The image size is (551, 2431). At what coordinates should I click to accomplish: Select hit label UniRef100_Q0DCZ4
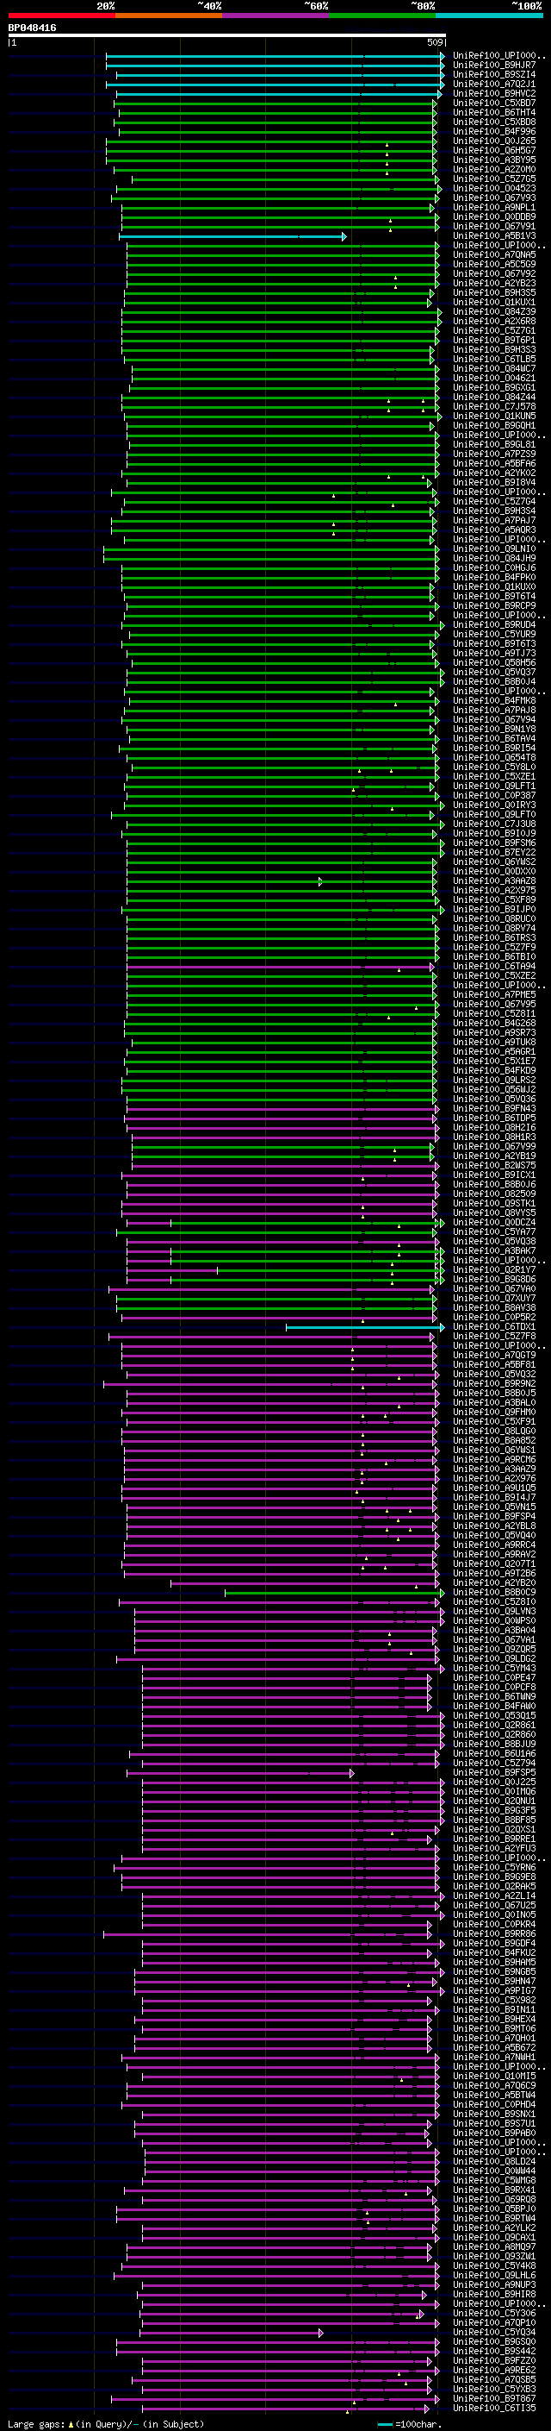pyautogui.click(x=494, y=1223)
